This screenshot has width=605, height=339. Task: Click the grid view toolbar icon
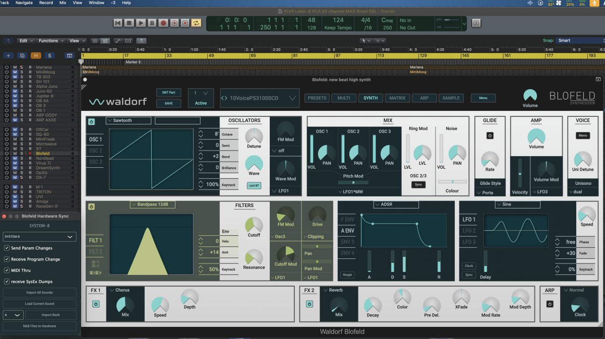[x=95, y=41]
